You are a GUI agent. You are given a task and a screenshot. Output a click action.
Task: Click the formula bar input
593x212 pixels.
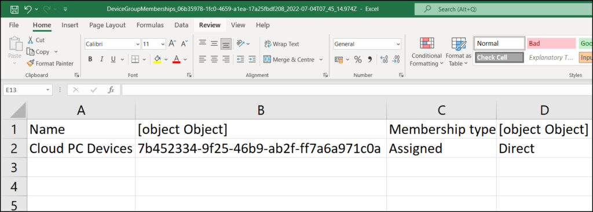pos(357,90)
